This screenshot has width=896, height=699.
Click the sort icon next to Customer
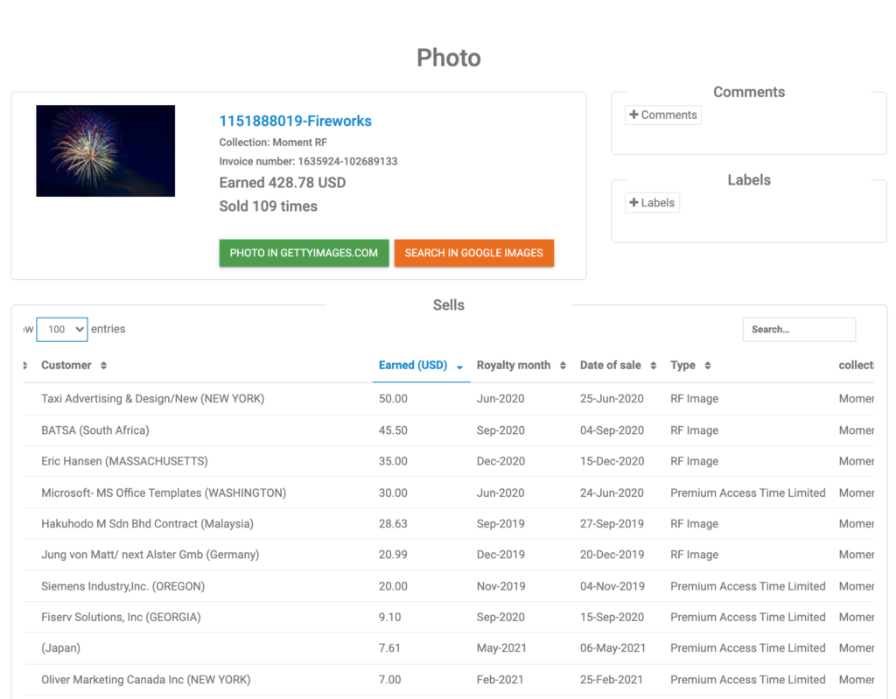[x=103, y=366]
